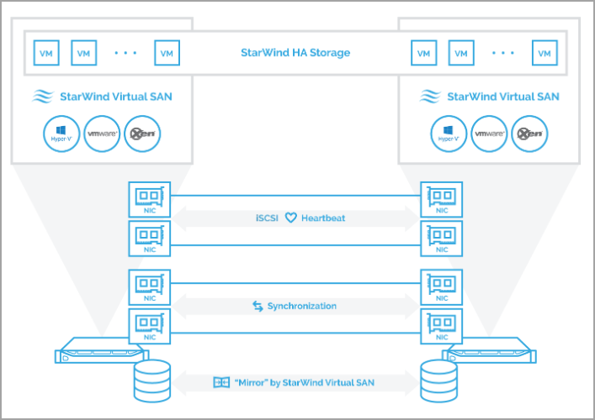
Task: Select the Xen icon in the right node
Action: 529,134
